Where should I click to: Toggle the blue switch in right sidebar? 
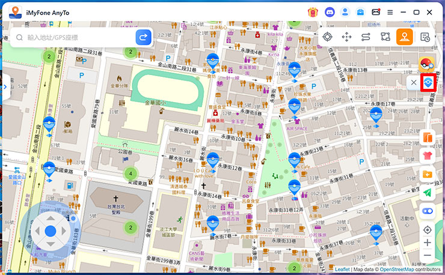428,211
